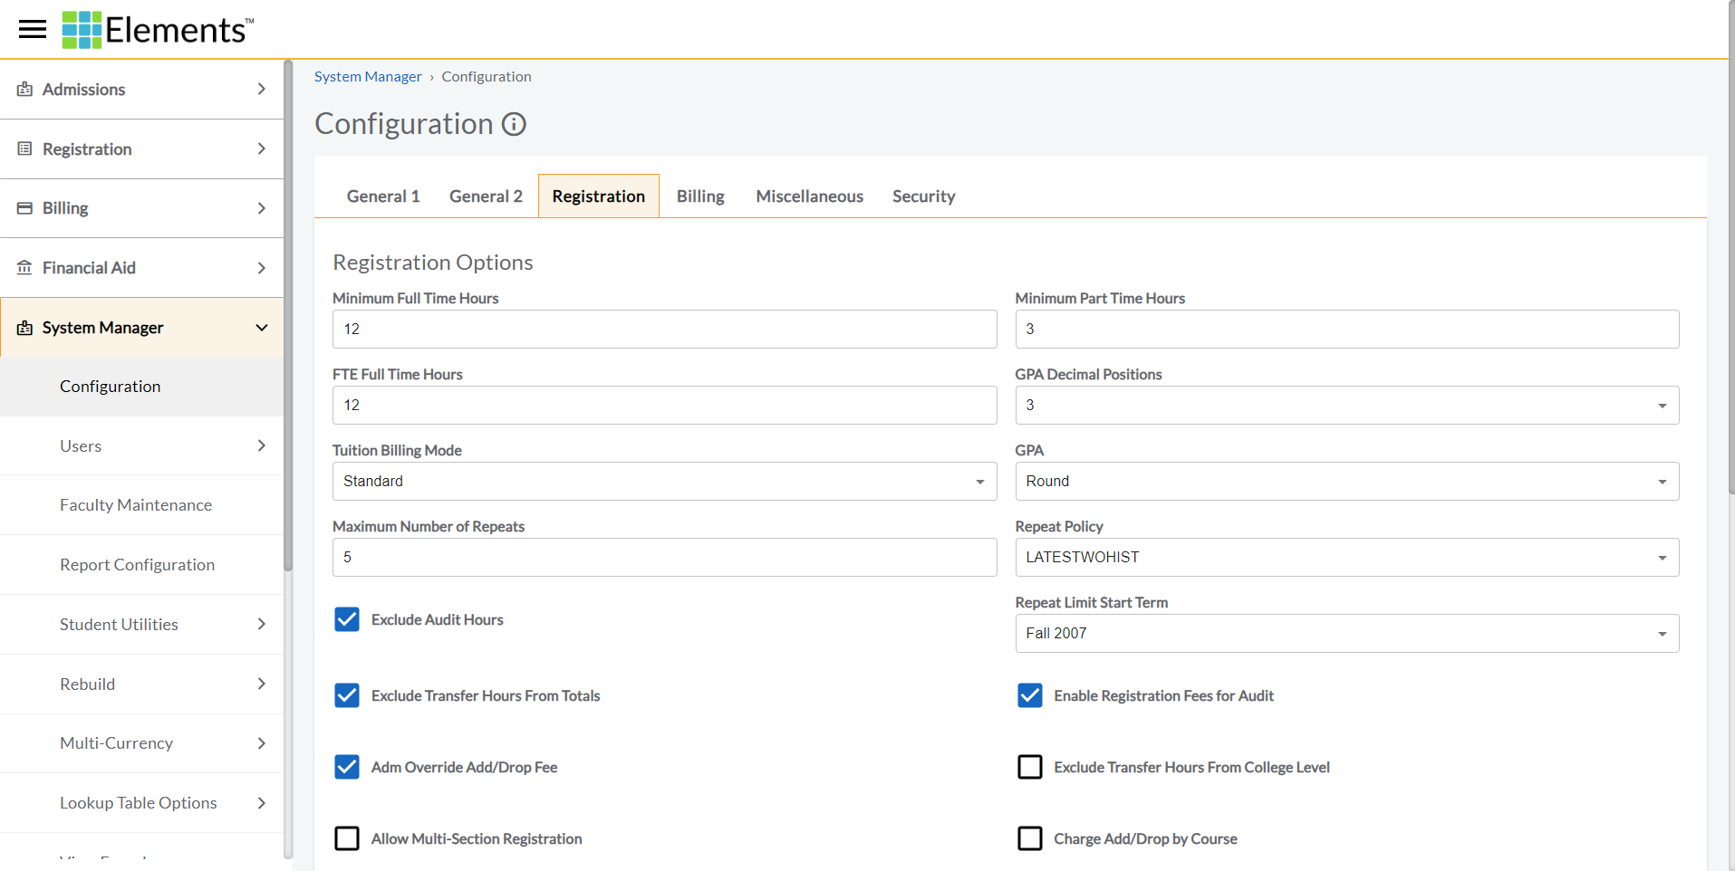1735x871 pixels.
Task: Click the Minimum Full Time Hours field
Action: [664, 329]
